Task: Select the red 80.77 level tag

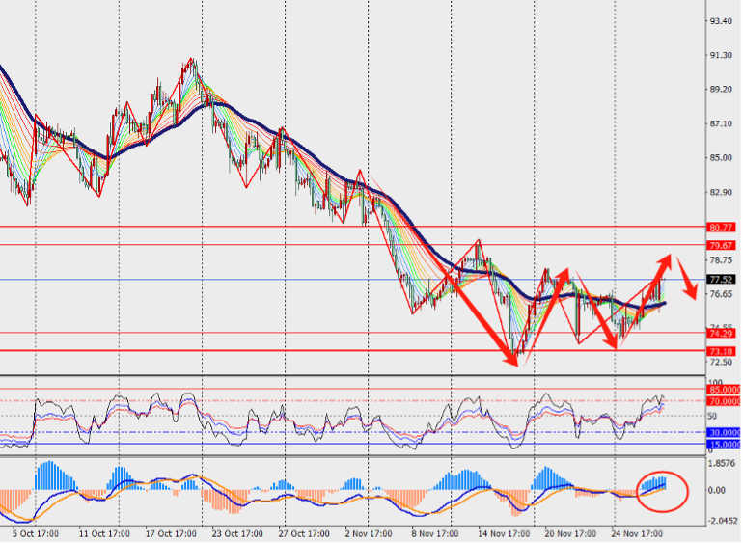Action: coord(721,228)
